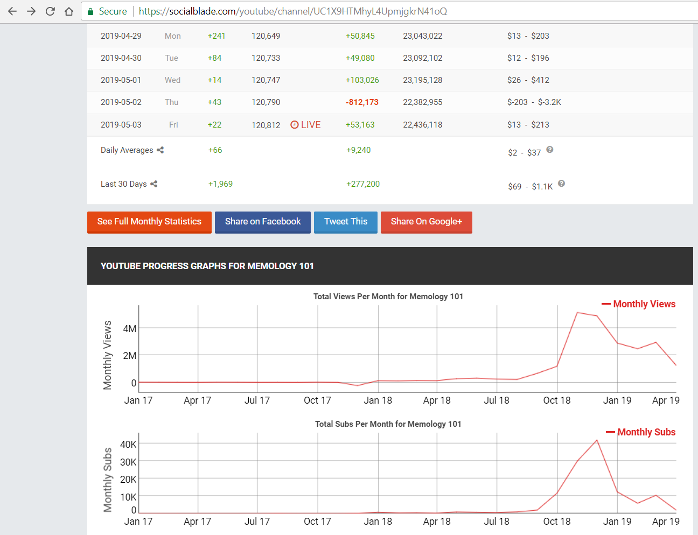Click the view gain value +53,163
Image resolution: width=698 pixels, height=535 pixels.
[360, 125]
